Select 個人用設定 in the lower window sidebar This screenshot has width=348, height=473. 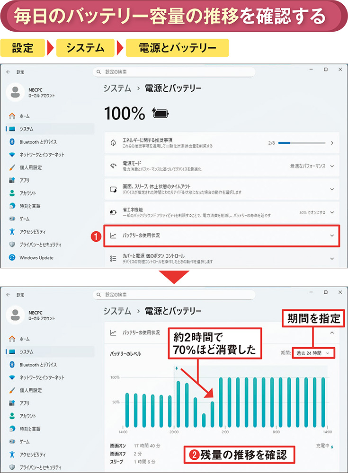click(x=50, y=390)
